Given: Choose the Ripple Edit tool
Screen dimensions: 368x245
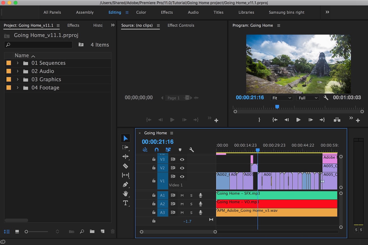Looking at the screenshot, I should click(125, 157).
